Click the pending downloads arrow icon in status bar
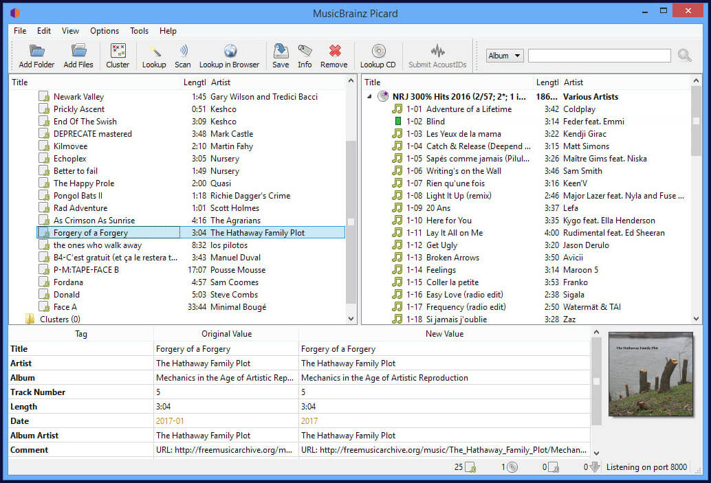Screen dimensions: 711x483 click(x=595, y=467)
